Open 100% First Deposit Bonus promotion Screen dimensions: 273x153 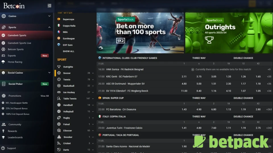(x=17, y=114)
